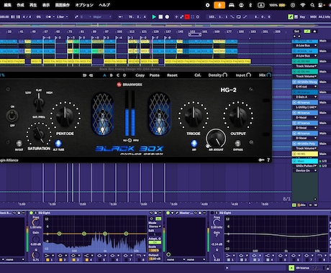This screenshot has height=273, width=331.
Task: Click the PENTODE knob
Action: (65, 116)
